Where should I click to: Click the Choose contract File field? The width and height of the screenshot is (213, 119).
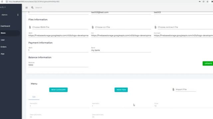tap(185, 27)
